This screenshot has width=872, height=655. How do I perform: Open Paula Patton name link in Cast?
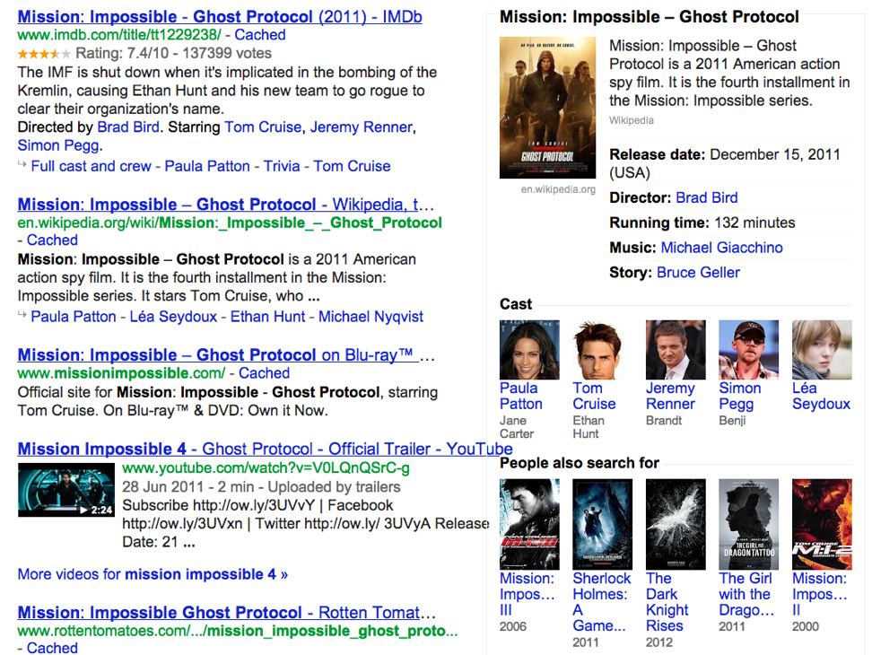(x=521, y=396)
